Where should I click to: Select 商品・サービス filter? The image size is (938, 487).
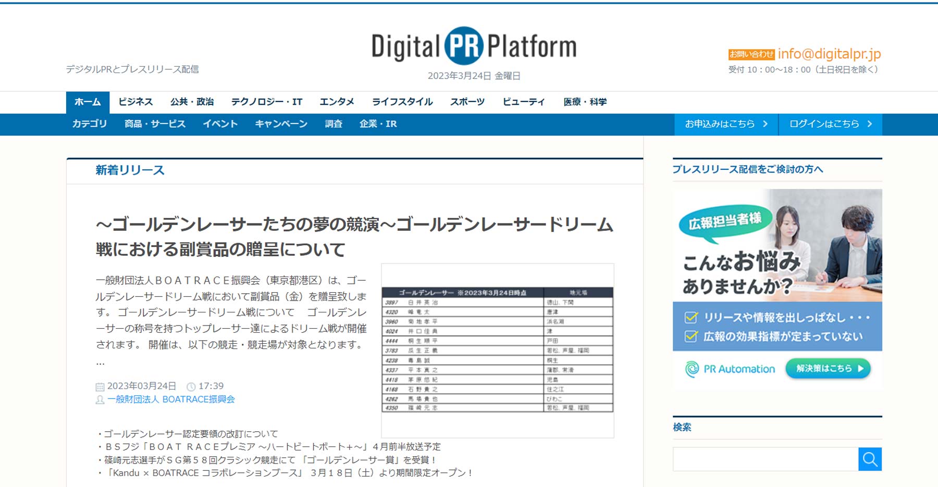[155, 124]
